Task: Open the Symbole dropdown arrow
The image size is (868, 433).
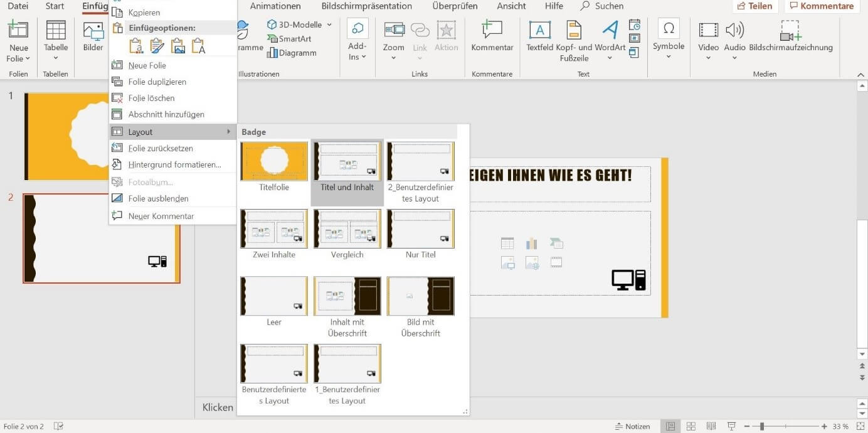Action: pos(669,57)
